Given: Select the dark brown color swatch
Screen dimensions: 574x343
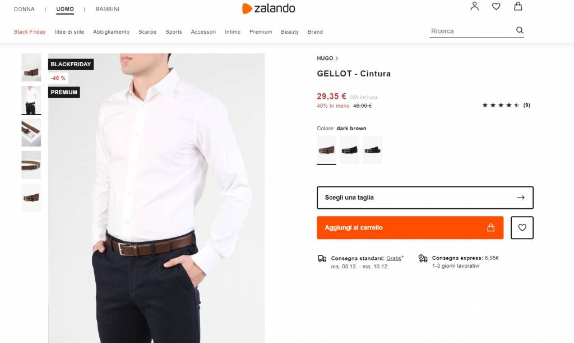Looking at the screenshot, I should [326, 150].
